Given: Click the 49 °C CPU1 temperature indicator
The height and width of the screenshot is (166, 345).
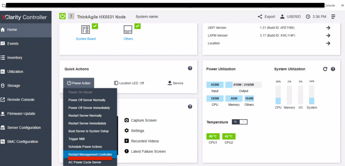Looking at the screenshot, I should click(213, 136).
